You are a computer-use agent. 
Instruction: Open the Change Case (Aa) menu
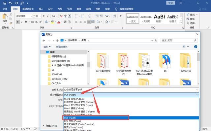[54, 16]
